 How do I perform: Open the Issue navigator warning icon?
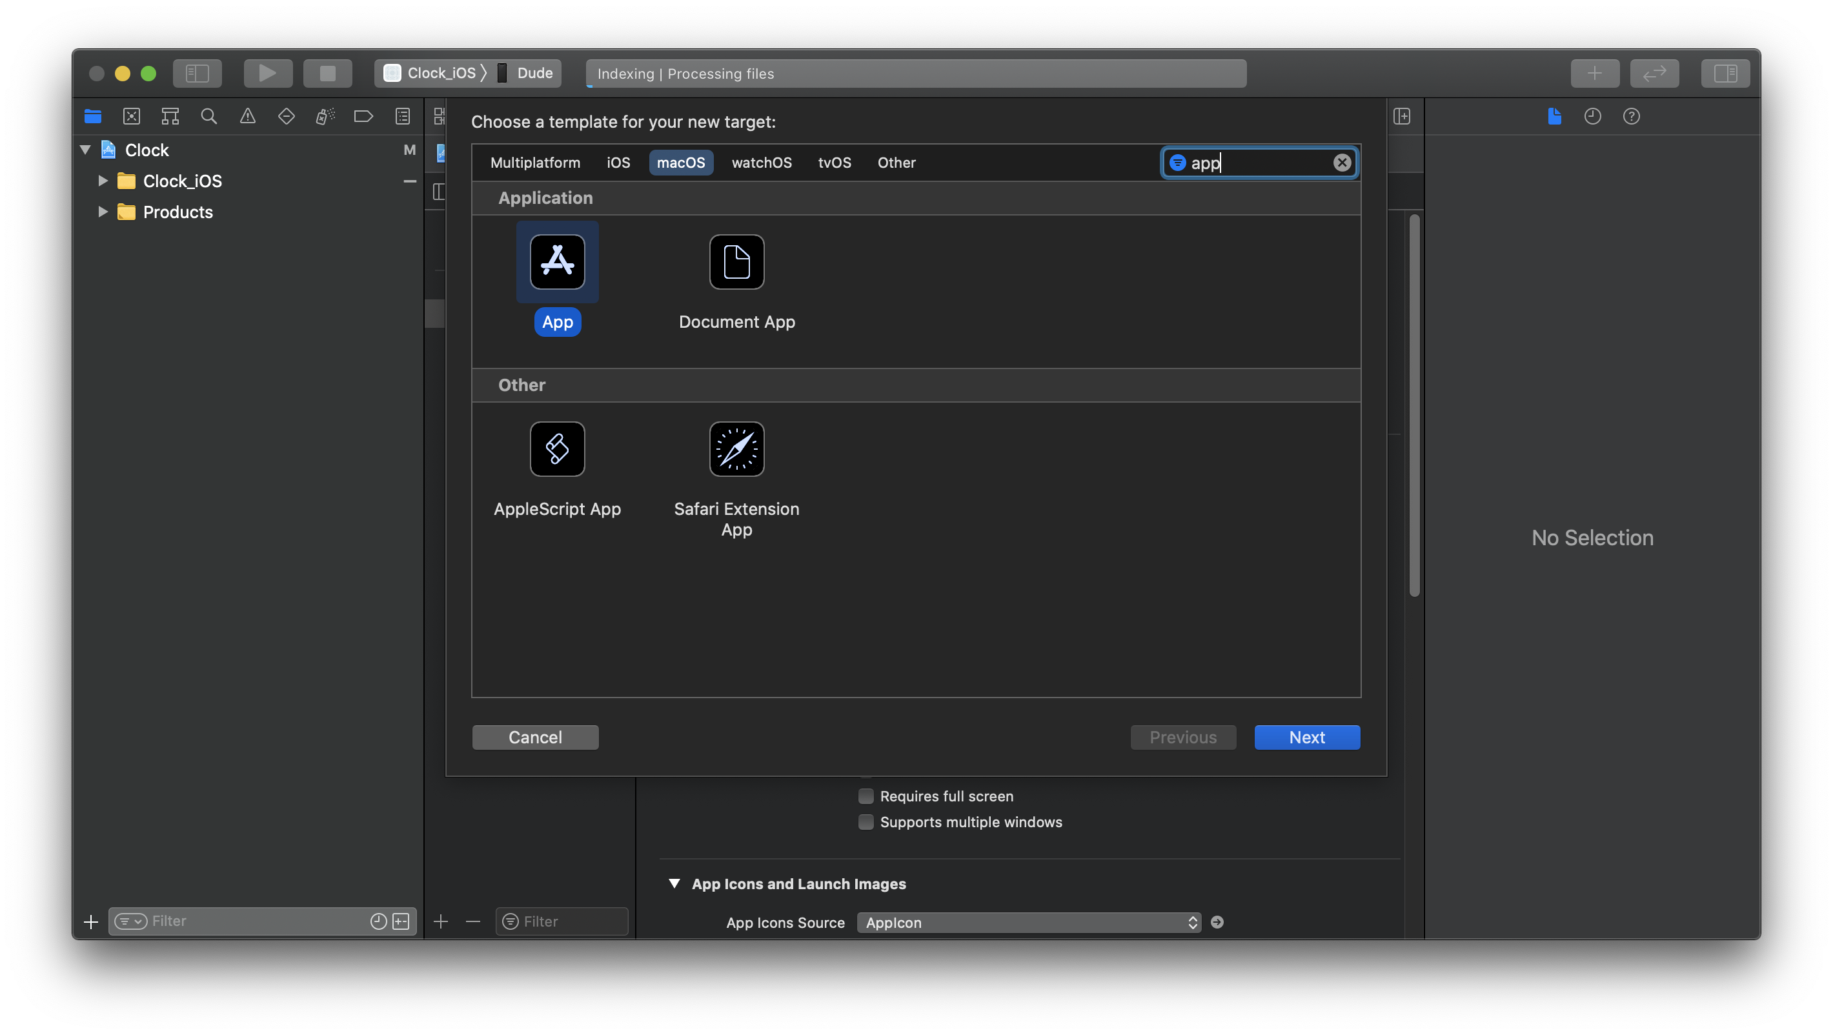pyautogui.click(x=248, y=116)
